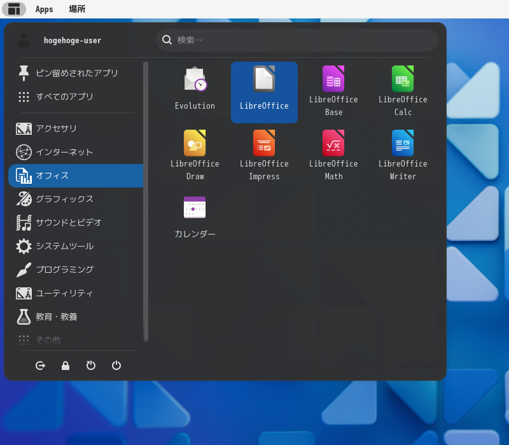Viewport: 509px width, 445px height.
Task: Click the power off icon
Action: coord(116,366)
